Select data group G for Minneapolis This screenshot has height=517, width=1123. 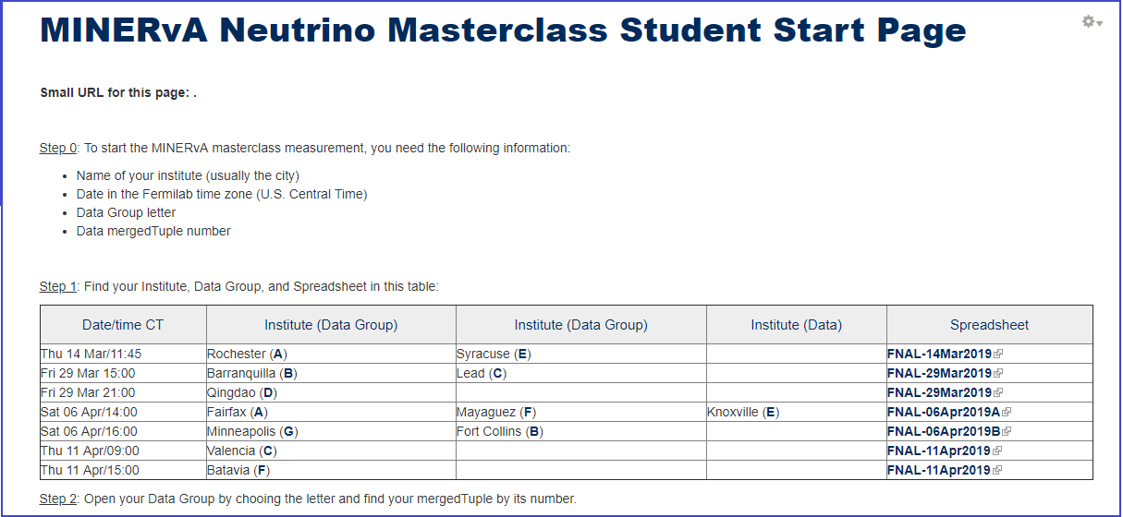coord(289,431)
